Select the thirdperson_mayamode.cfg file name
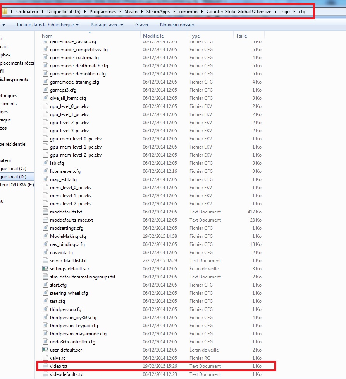Image resolution: width=346 pixels, height=379 pixels. tap(78, 334)
